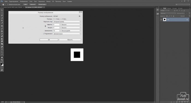Viewport: 191px width, 103px height.
Task: Toggle lock position in Layers panel
Action: 171,16
